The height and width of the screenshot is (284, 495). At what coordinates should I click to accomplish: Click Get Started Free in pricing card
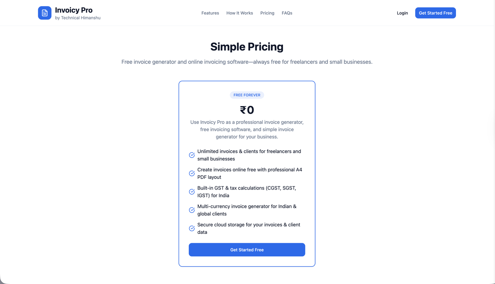click(247, 250)
